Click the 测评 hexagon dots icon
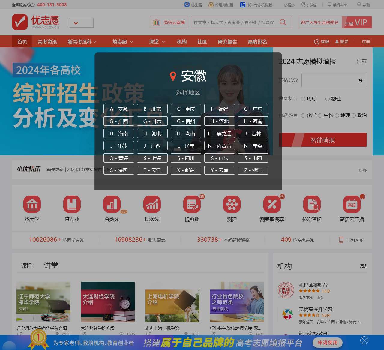Screen dimensions: 384x350 [x=232, y=205]
